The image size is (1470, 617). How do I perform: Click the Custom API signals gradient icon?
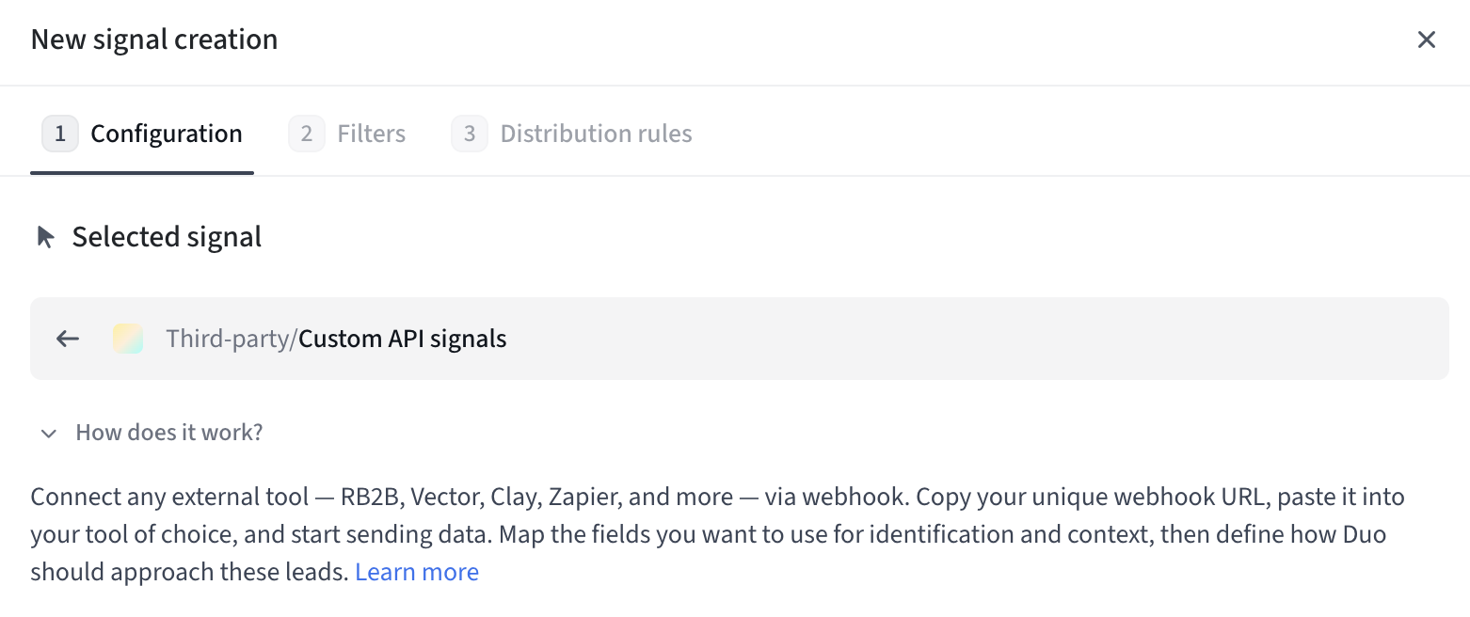[128, 339]
